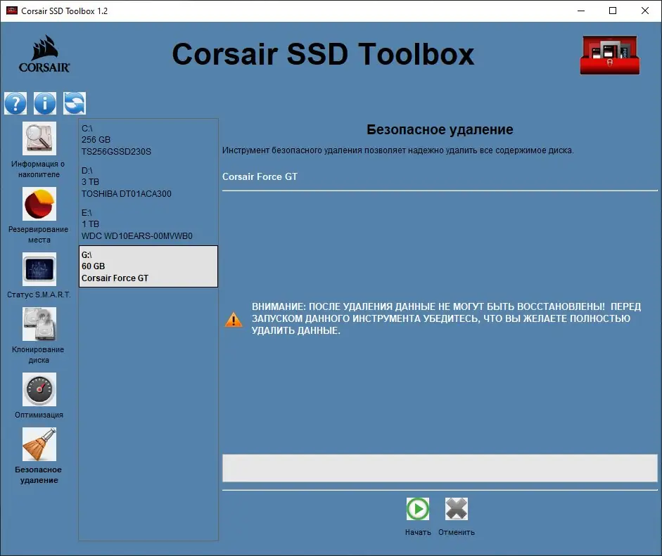Open the Info about program icon
This screenshot has width=662, height=556.
45,103
